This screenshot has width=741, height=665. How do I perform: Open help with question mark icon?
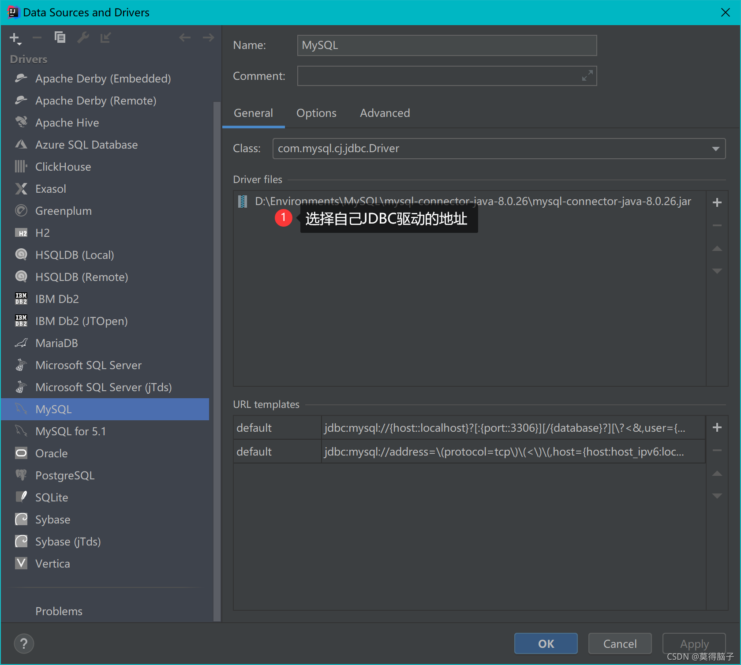tap(24, 644)
